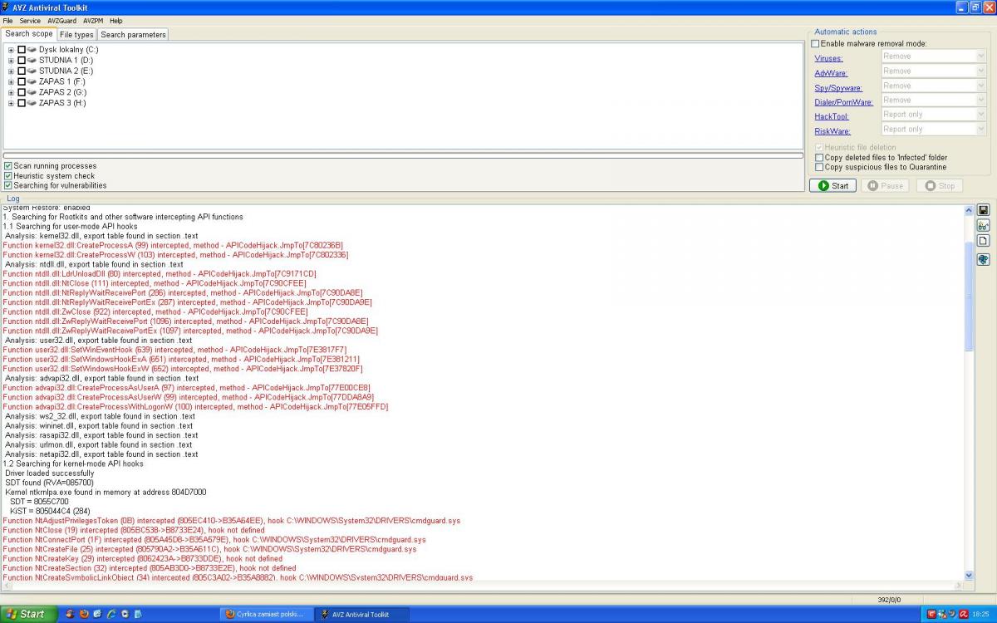The height and width of the screenshot is (623, 997).
Task: Open the File menu
Action: point(7,21)
